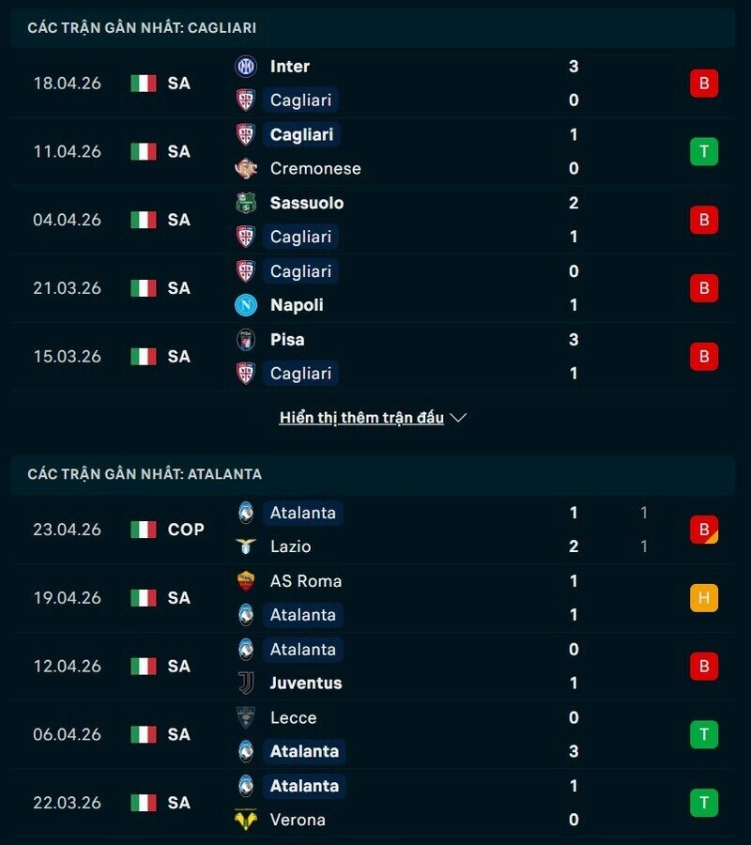The height and width of the screenshot is (845, 751).
Task: Click the Inter club logo
Action: [x=247, y=67]
